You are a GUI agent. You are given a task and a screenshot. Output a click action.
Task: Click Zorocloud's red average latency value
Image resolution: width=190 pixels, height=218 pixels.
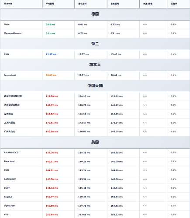pyautogui.click(x=52, y=162)
